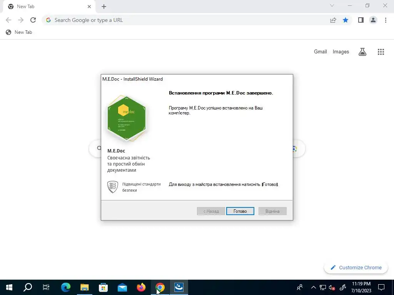Switch to Chrome in taskbar

click(x=160, y=287)
